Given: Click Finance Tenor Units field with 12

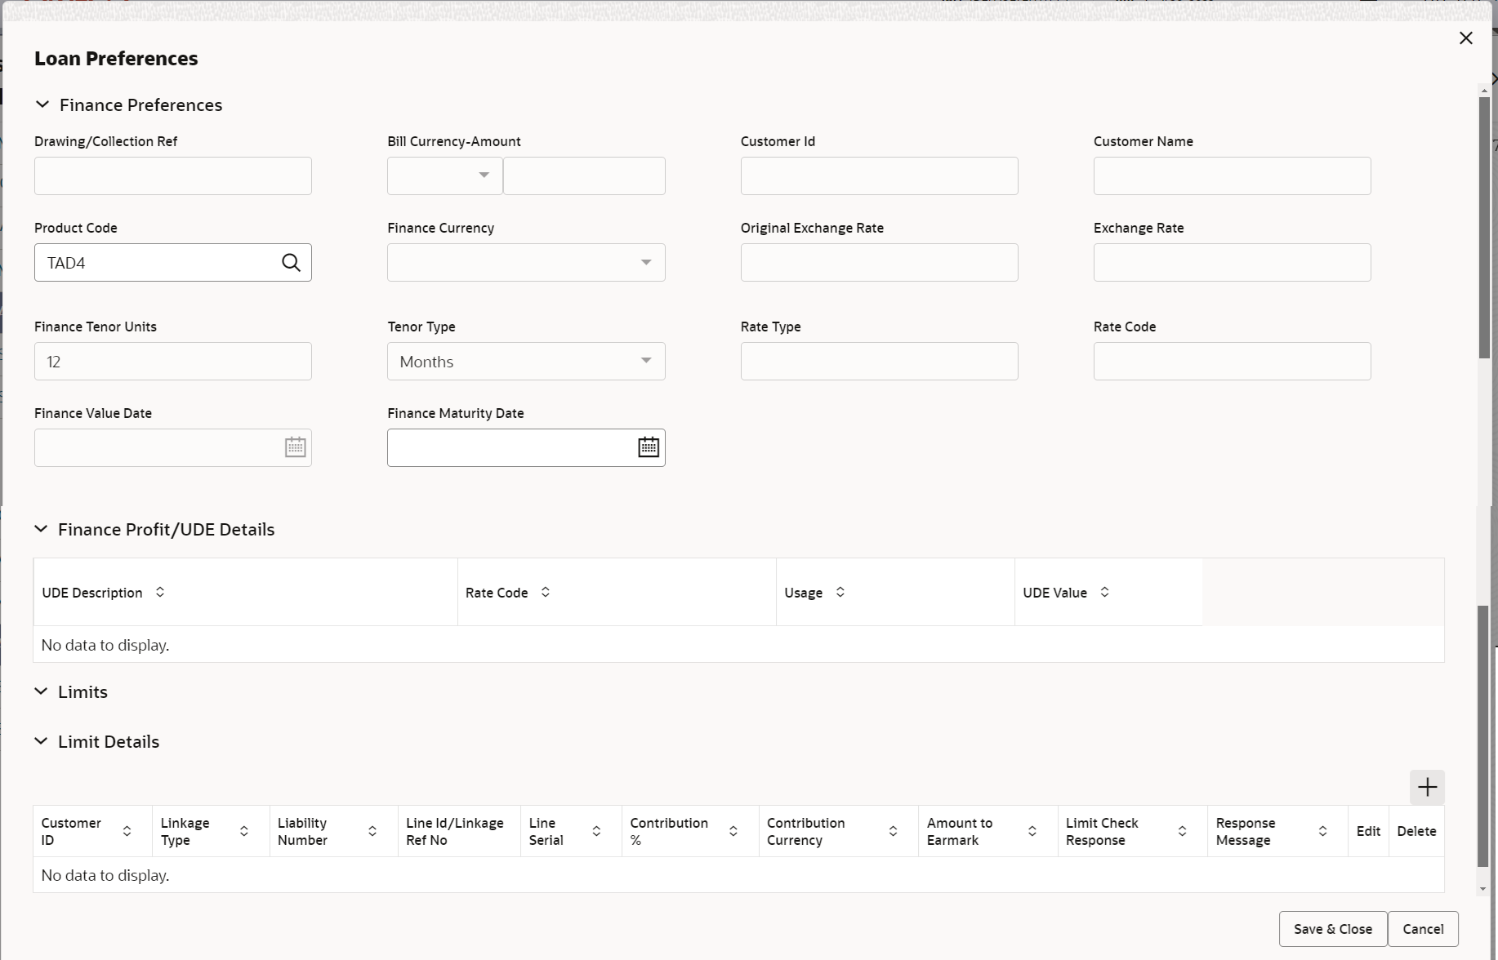Looking at the screenshot, I should [x=173, y=361].
